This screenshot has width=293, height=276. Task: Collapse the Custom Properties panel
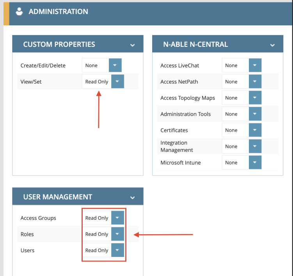[132, 45]
